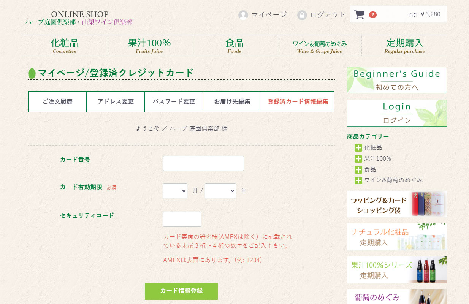The width and height of the screenshot is (469, 304).
Task: Expand the ワイン&葡萄のめぐみ plus icon
Action: click(358, 180)
